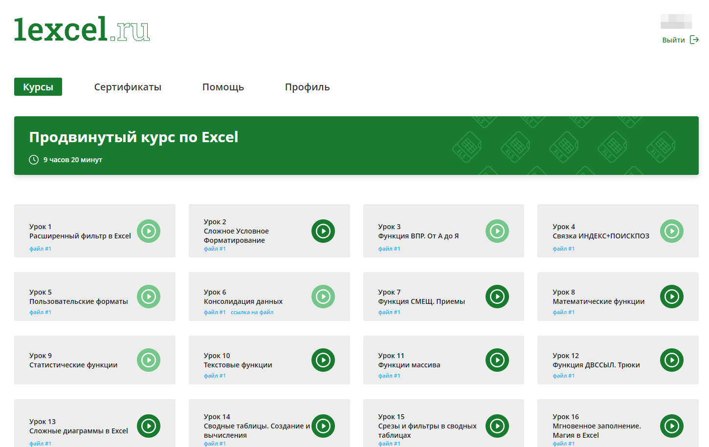Play lesson 15 Срезы и фильтры
Image resolution: width=709 pixels, height=447 pixels.
coord(497,426)
